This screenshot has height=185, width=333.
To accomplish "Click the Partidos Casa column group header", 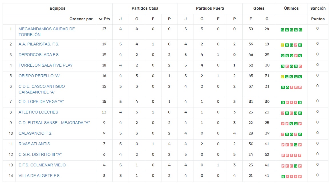I will click(x=145, y=9).
